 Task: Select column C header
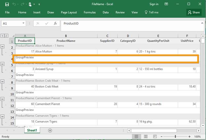pos(107,36)
